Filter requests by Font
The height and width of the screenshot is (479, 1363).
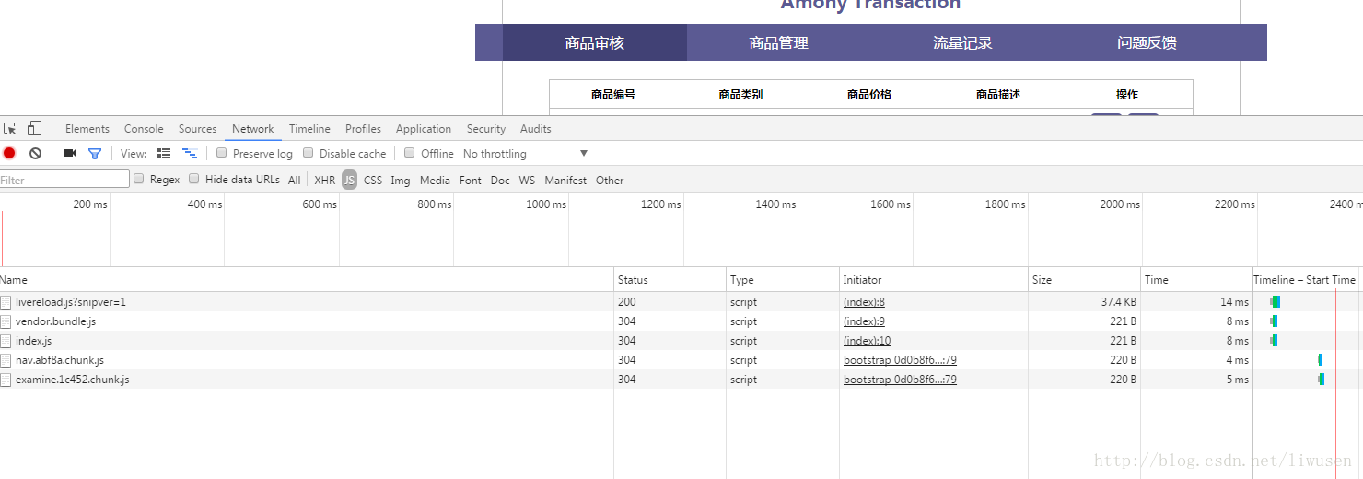click(471, 181)
